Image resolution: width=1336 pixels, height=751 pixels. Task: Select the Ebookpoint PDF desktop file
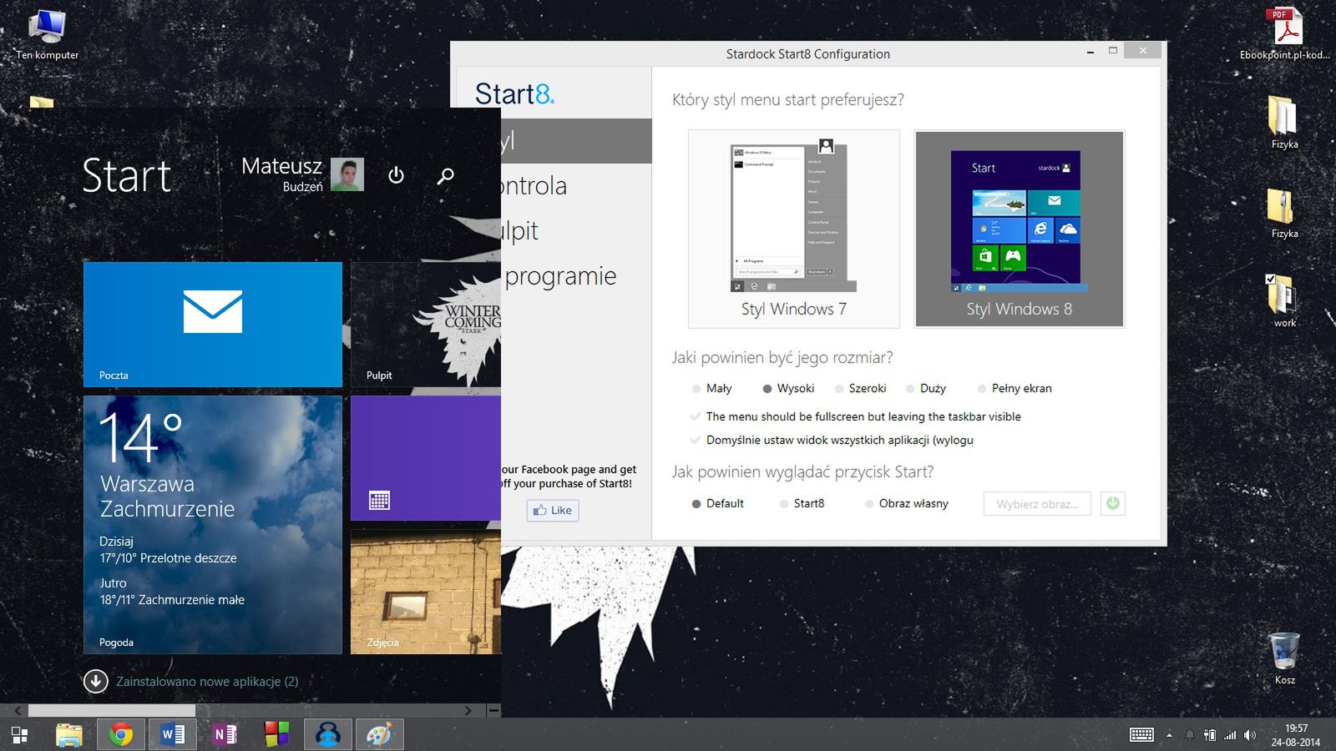1284,35
